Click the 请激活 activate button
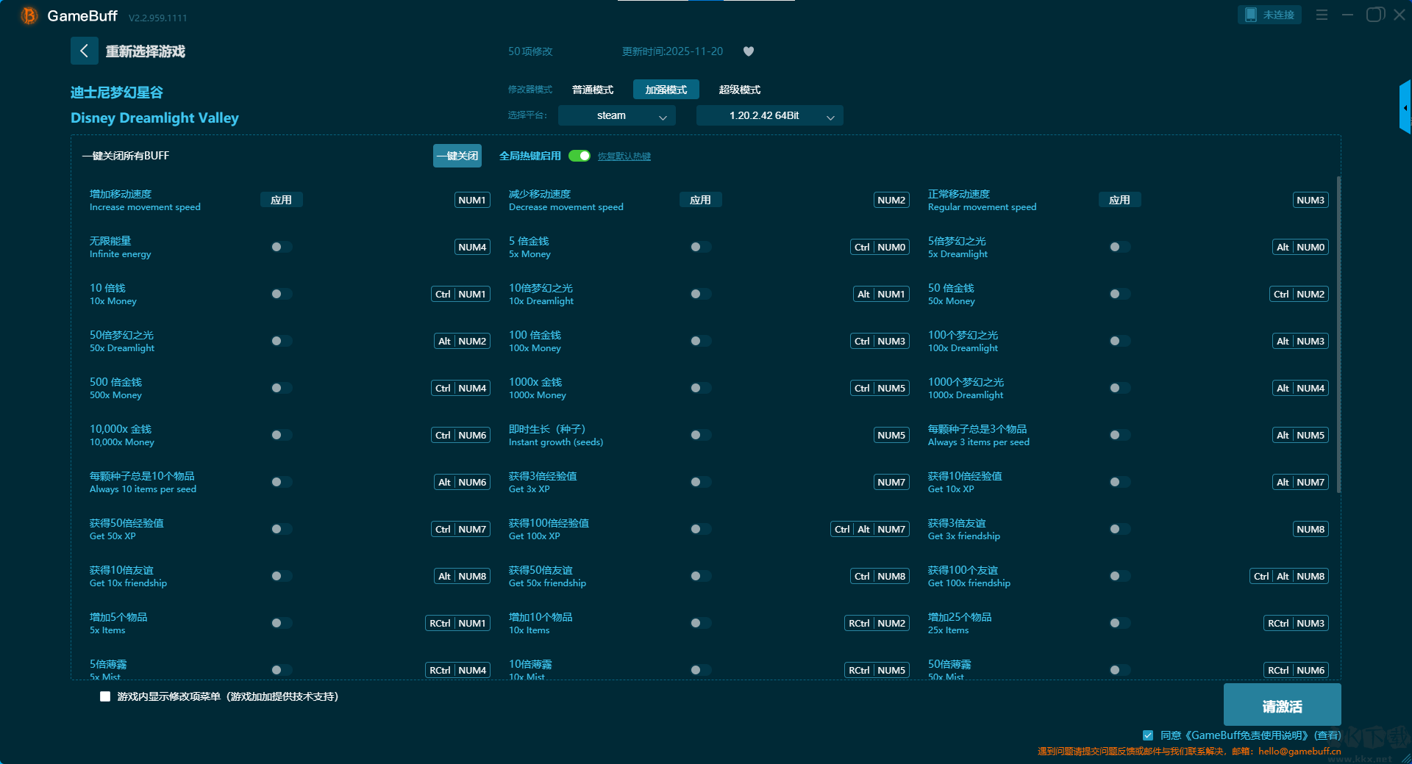 [x=1283, y=706]
